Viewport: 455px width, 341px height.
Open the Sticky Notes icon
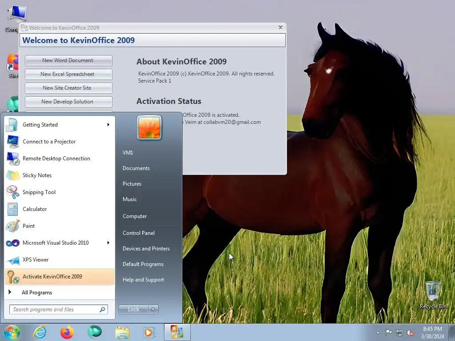12,175
